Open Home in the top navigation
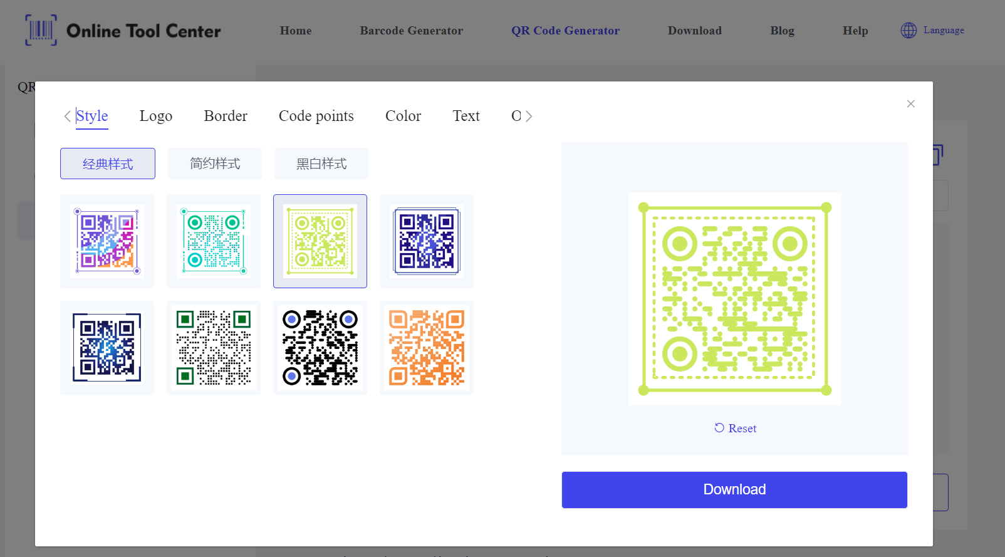Image resolution: width=1005 pixels, height=557 pixels. click(296, 31)
